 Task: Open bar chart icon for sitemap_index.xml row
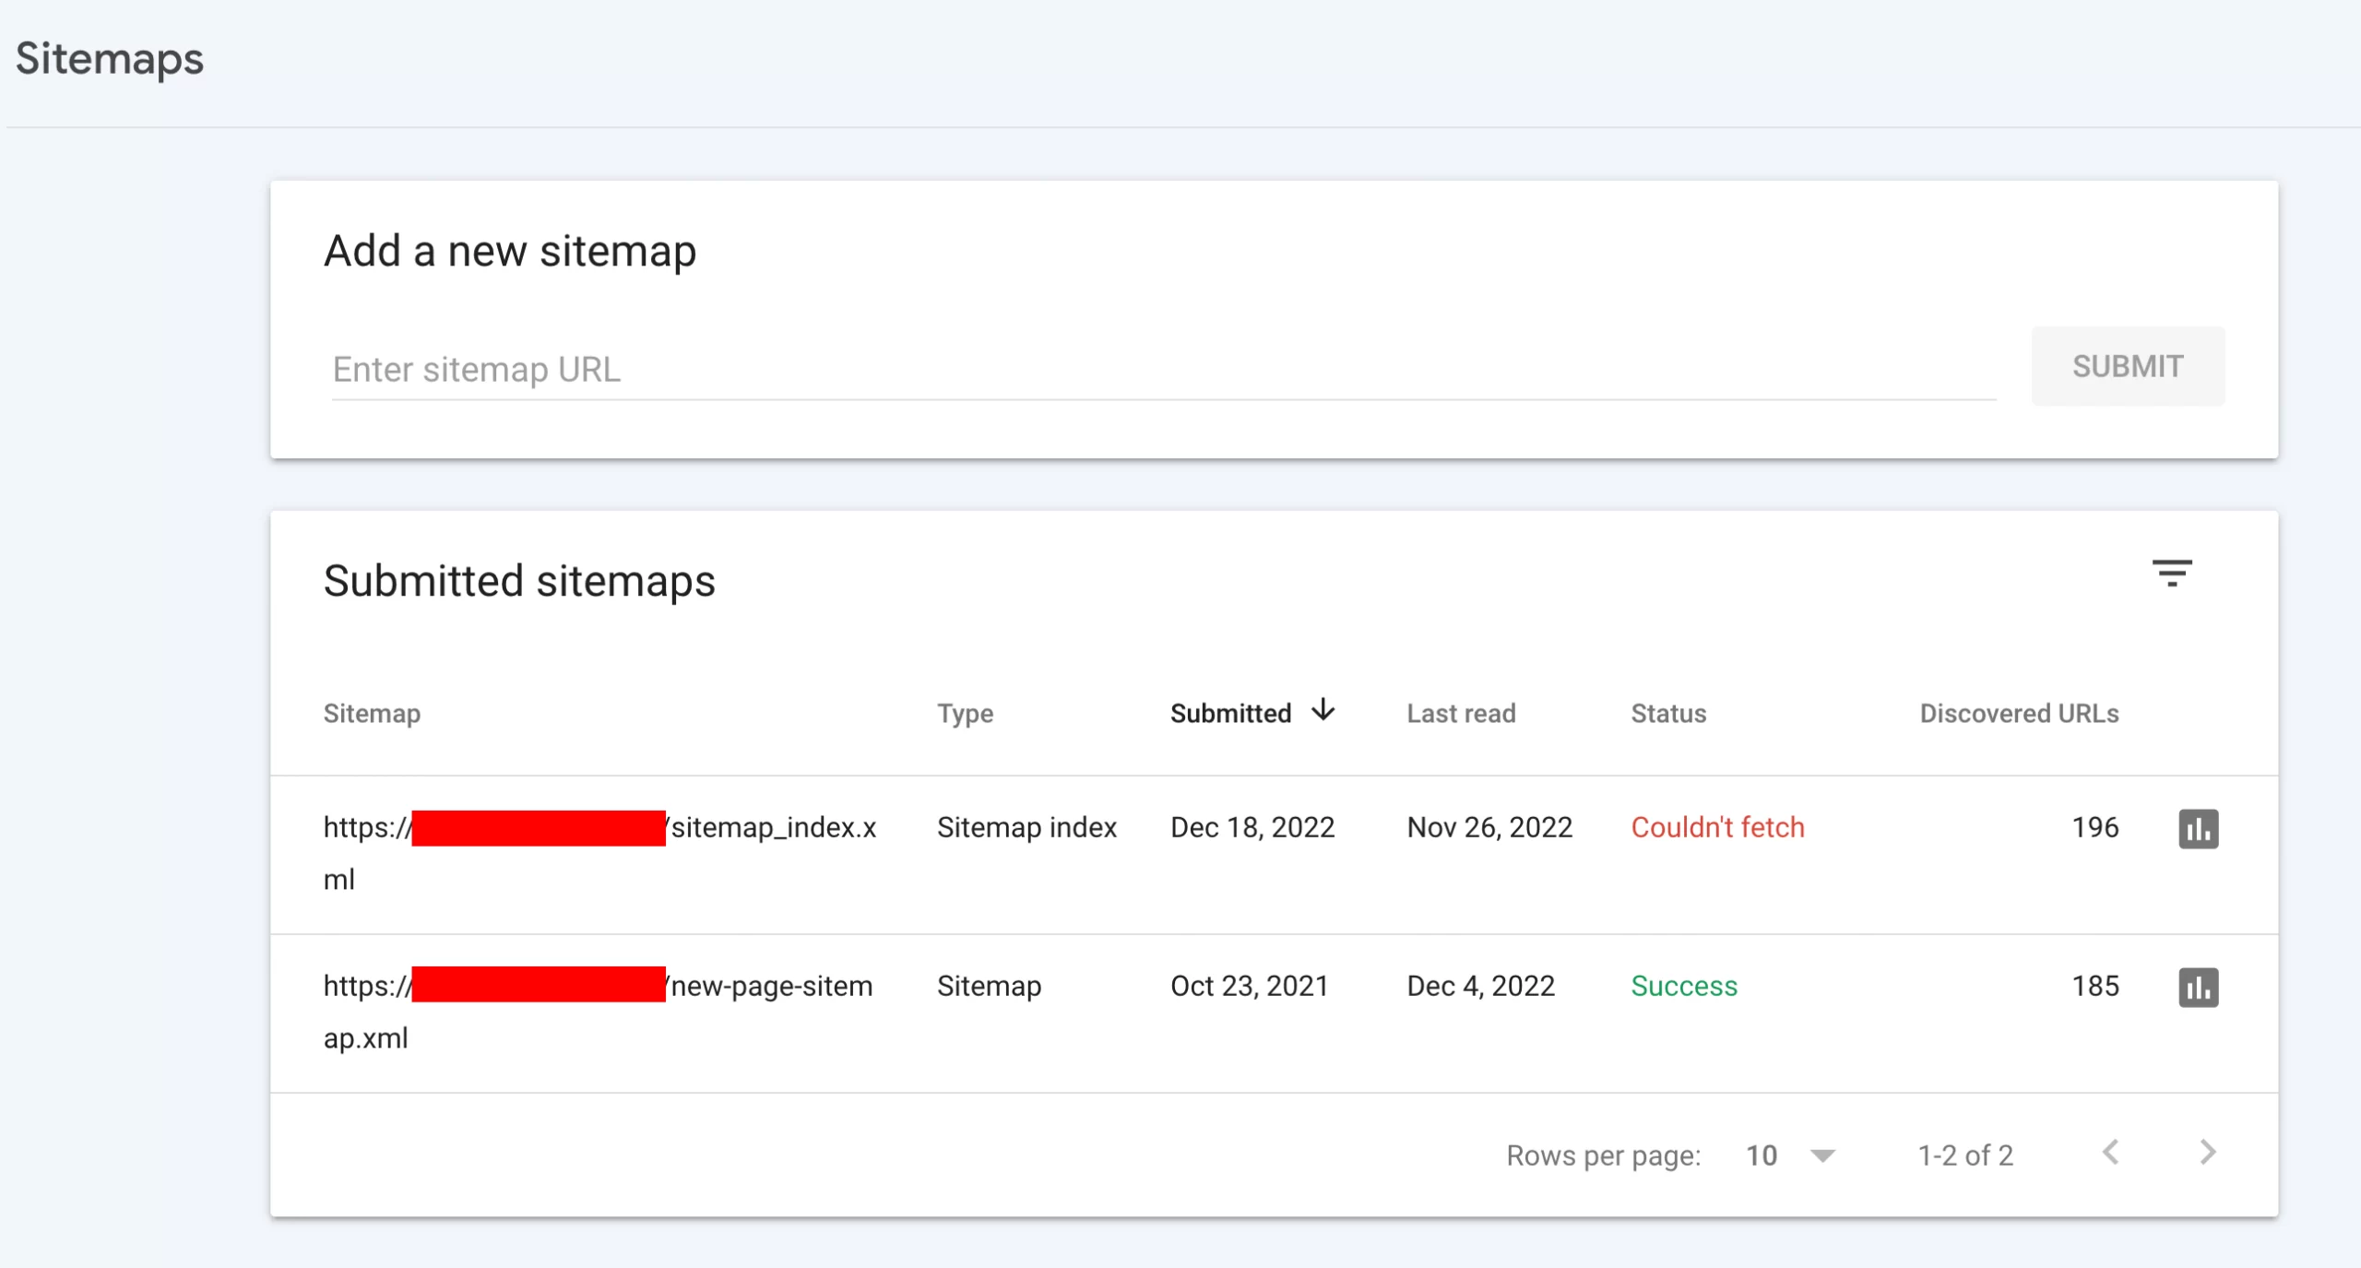click(2198, 828)
